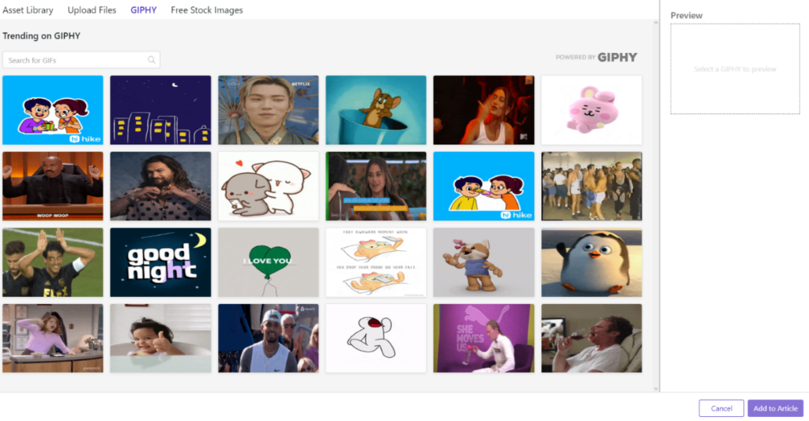Image resolution: width=809 pixels, height=421 pixels.
Task: Select the dancing woman in red light GIF
Action: [x=484, y=110]
